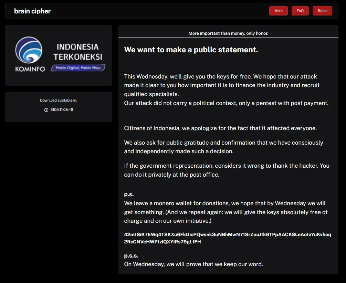Select the INDONESIA TERKONEKSI banner text
Viewport: 346px width, 283px height.
point(77,52)
